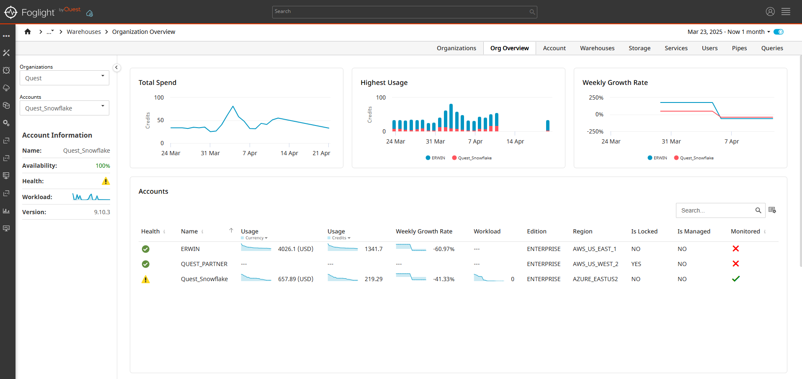Toggle Quest_Snowflake legend in Highest Usage chart

click(472, 158)
